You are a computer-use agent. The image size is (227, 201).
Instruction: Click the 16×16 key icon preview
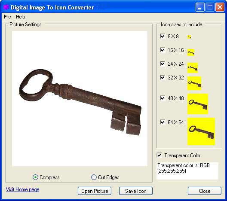(191, 52)
